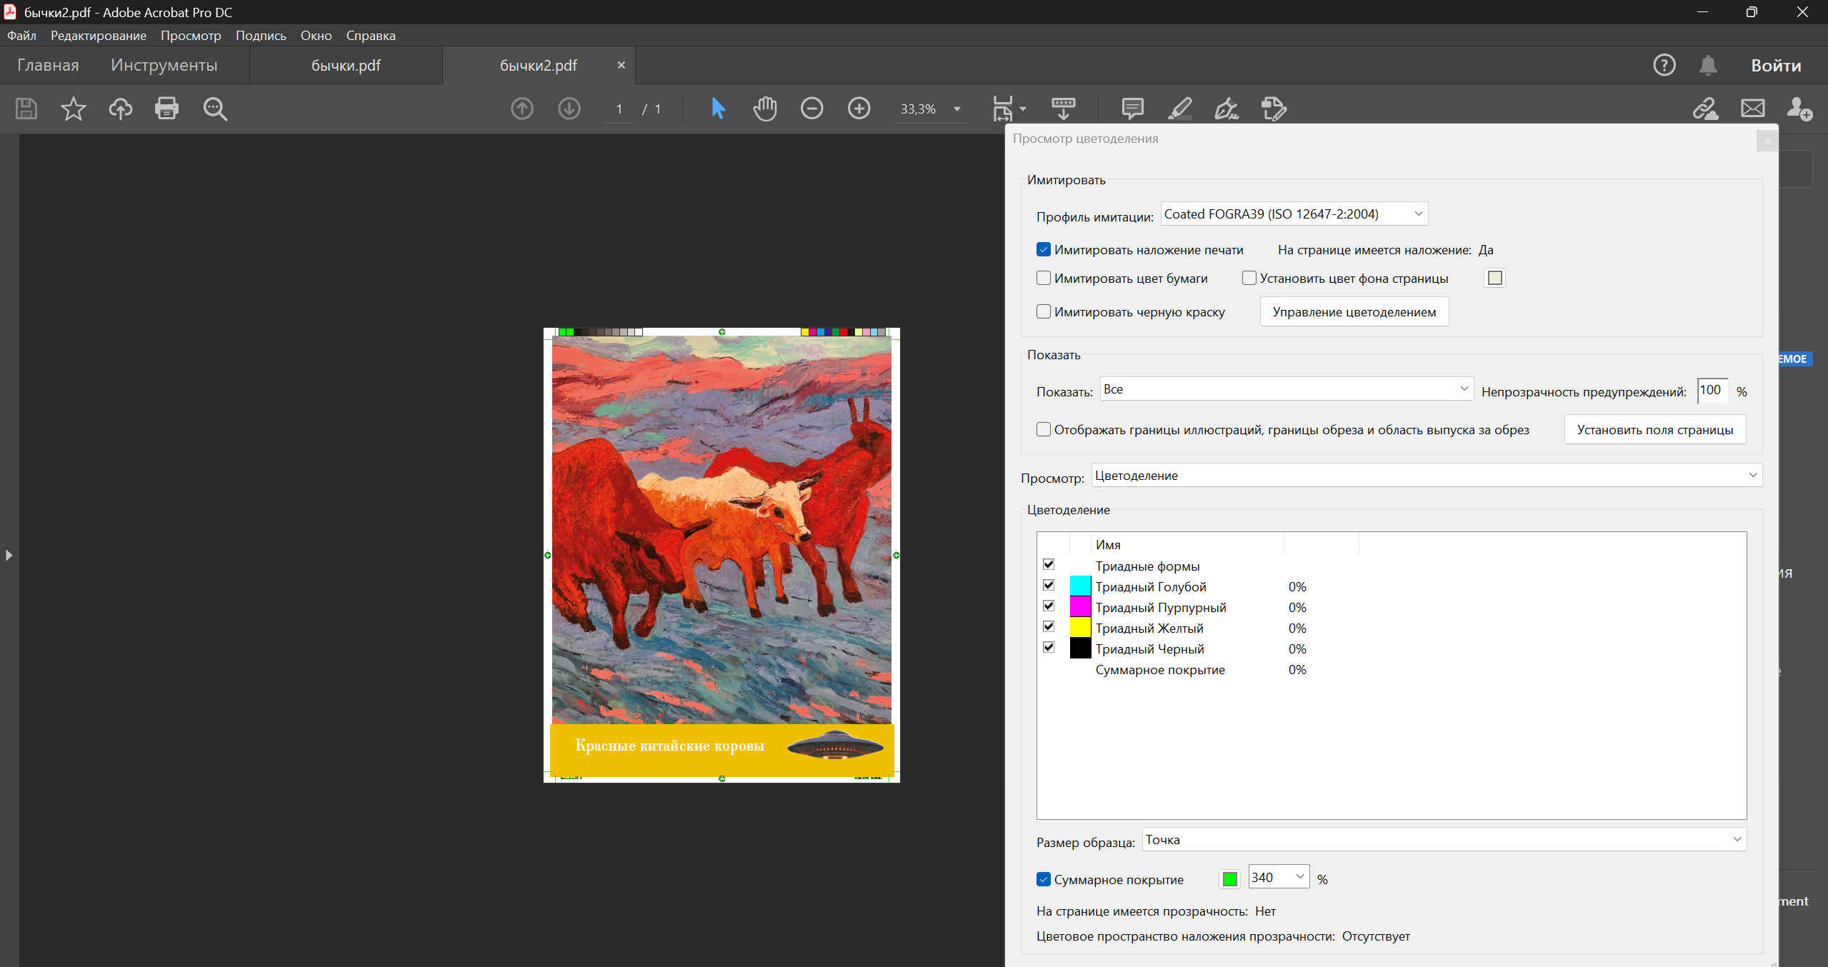The height and width of the screenshot is (967, 1828).
Task: Send file by email envelope icon
Action: click(x=1753, y=109)
